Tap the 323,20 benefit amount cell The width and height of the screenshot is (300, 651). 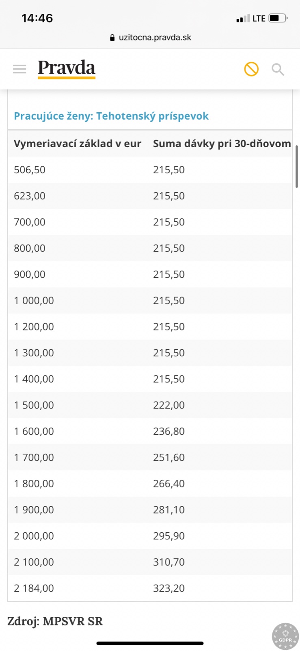(x=169, y=588)
